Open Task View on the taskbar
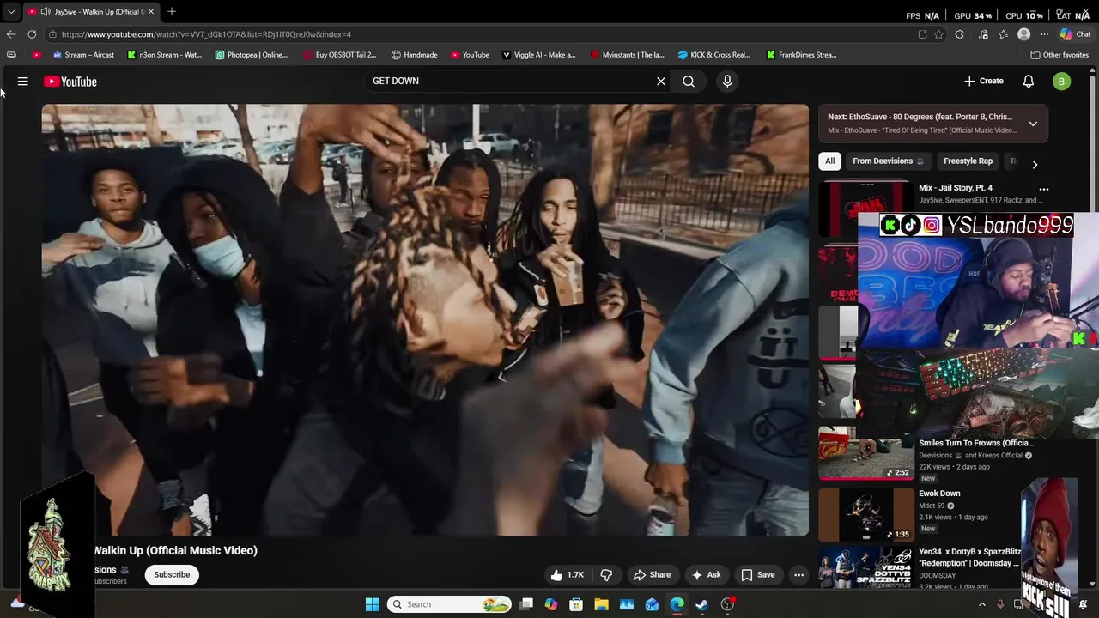This screenshot has width=1099, height=618. click(x=526, y=604)
